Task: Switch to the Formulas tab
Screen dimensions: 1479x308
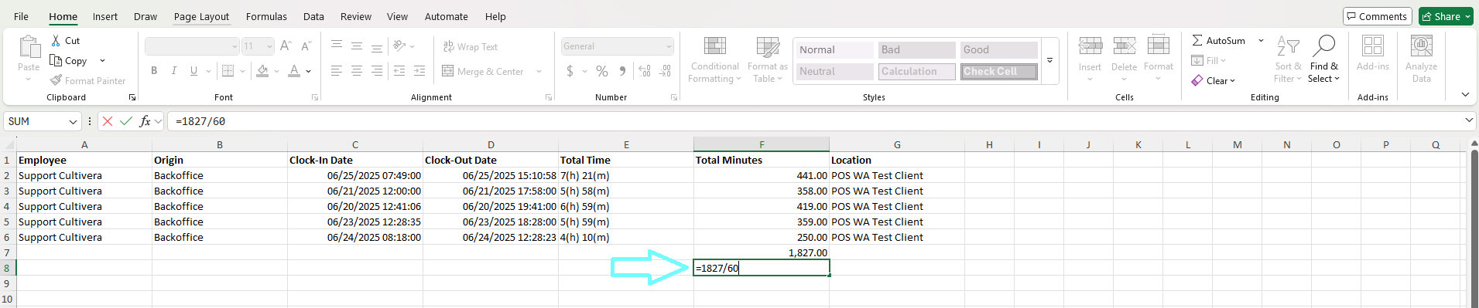Action: click(266, 16)
